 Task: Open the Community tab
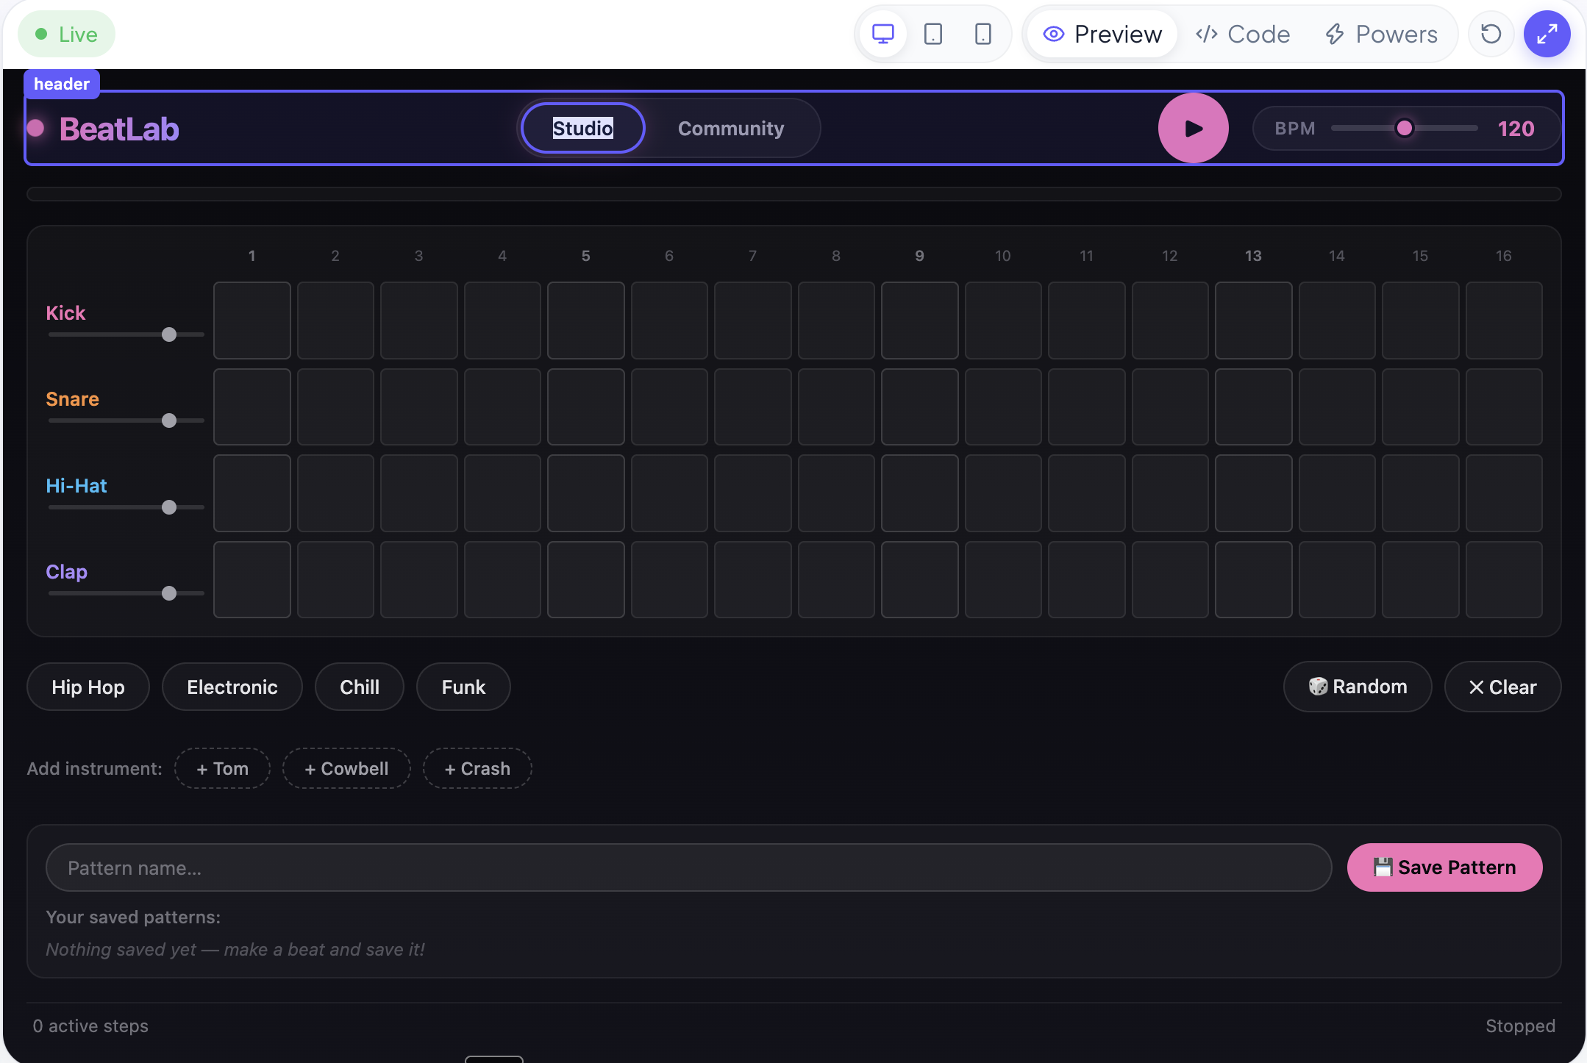(x=731, y=128)
